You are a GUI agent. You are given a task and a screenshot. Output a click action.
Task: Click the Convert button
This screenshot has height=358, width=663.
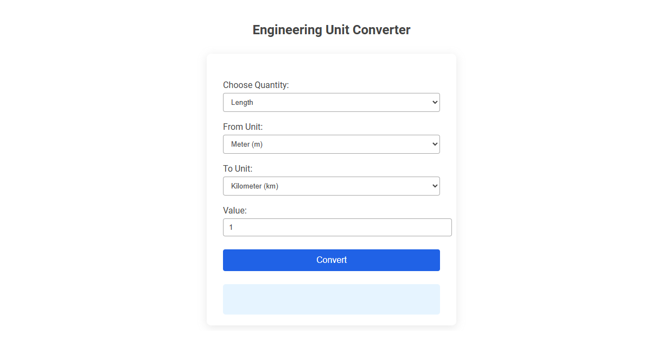331,260
